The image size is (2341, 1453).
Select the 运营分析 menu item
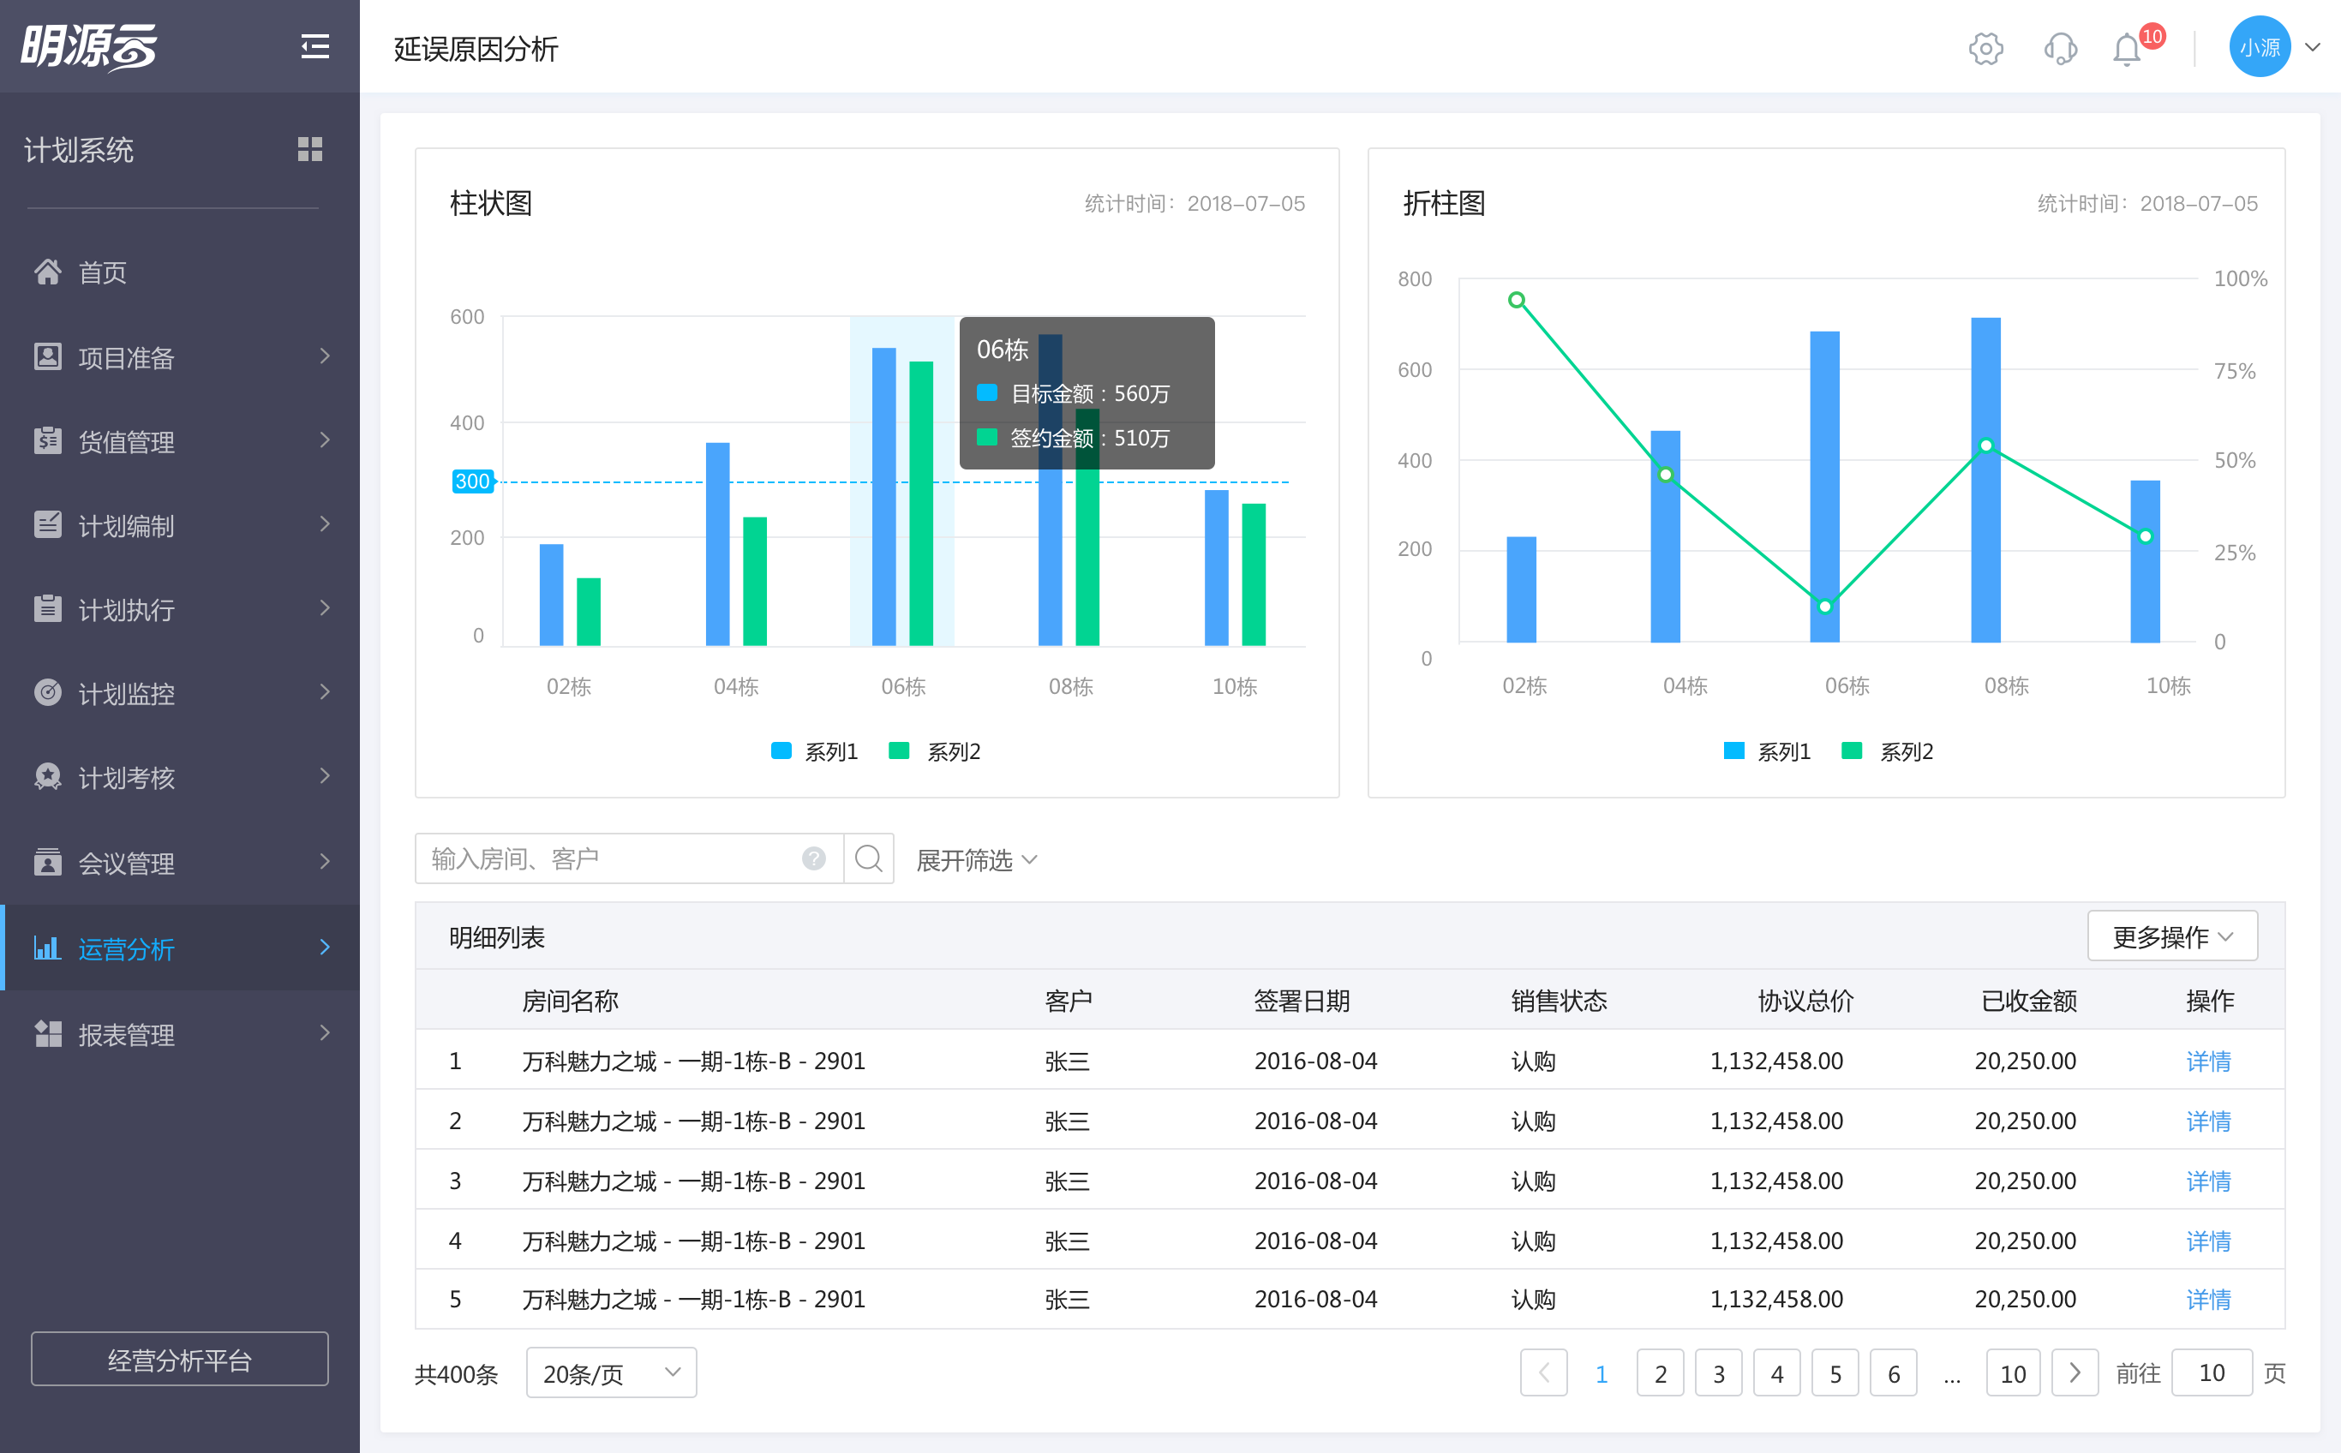pos(180,948)
